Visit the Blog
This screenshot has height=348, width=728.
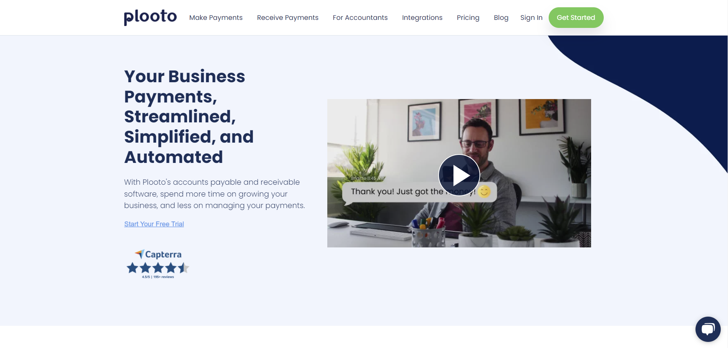click(x=501, y=18)
